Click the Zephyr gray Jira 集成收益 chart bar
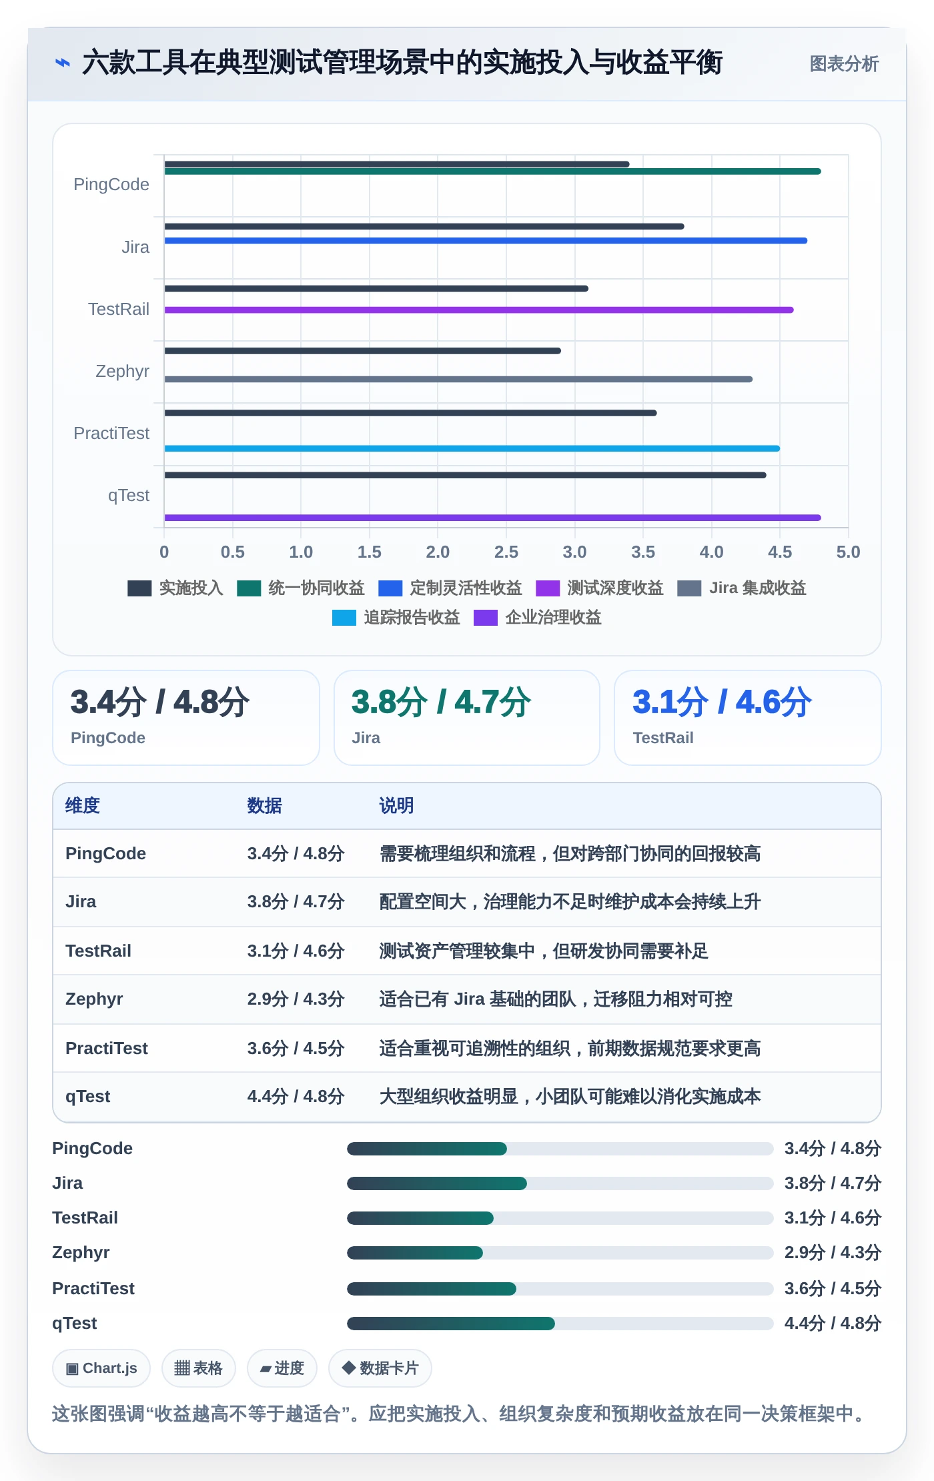 point(458,380)
